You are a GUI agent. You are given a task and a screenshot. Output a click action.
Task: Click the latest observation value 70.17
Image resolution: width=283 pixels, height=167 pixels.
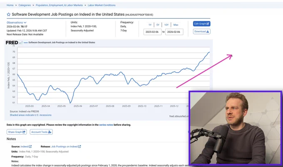coord(24,27)
